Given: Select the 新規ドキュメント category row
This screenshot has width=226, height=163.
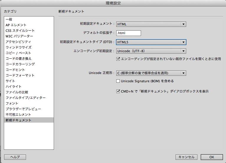Looking at the screenshot, I should (29, 120).
